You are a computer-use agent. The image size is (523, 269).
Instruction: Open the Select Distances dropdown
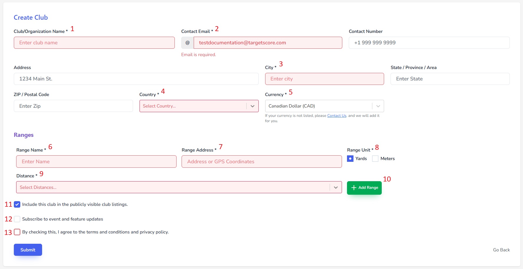(336, 187)
